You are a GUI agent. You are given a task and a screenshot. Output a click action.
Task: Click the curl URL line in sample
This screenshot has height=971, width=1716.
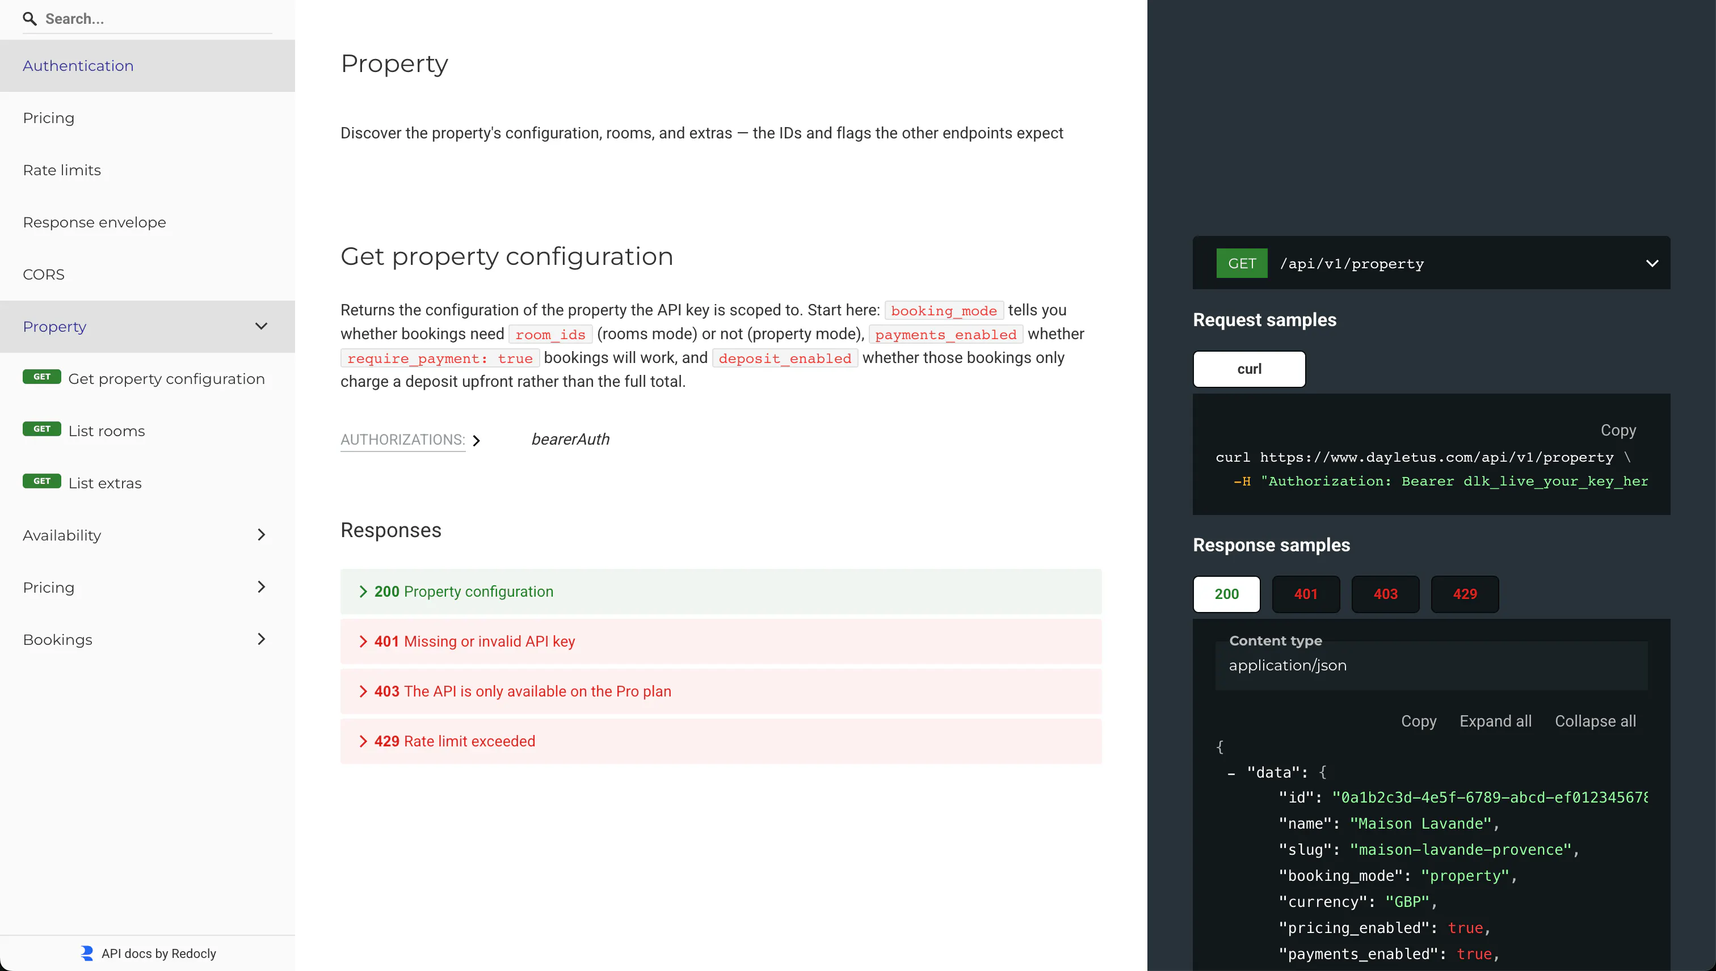(x=1424, y=458)
